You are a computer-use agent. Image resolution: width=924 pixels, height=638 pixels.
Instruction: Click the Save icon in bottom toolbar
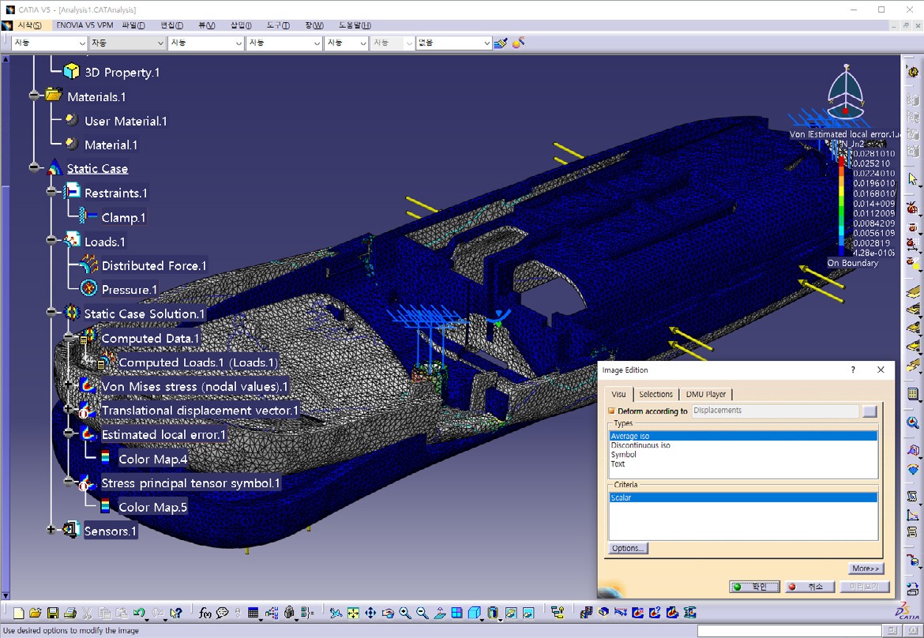[53, 613]
